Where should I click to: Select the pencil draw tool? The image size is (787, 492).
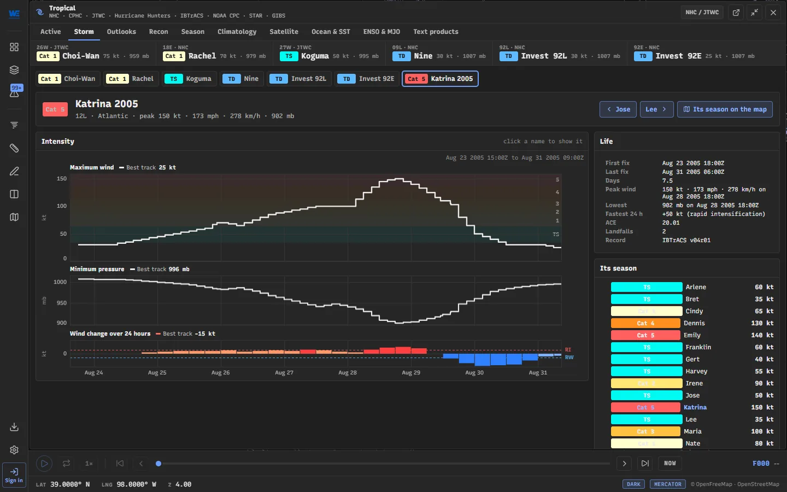pos(14,171)
